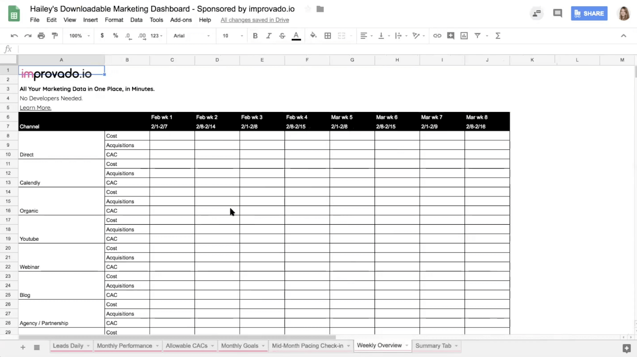Open the 123 number format dropdown

click(x=156, y=36)
